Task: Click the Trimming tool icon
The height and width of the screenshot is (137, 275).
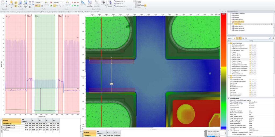Action: [103, 3]
